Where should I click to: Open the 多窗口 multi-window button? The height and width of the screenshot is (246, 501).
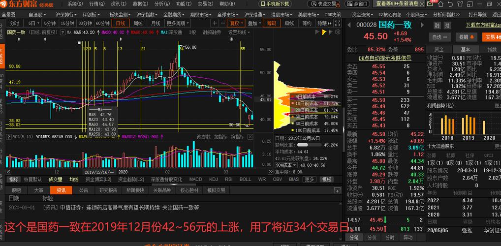pos(357,4)
